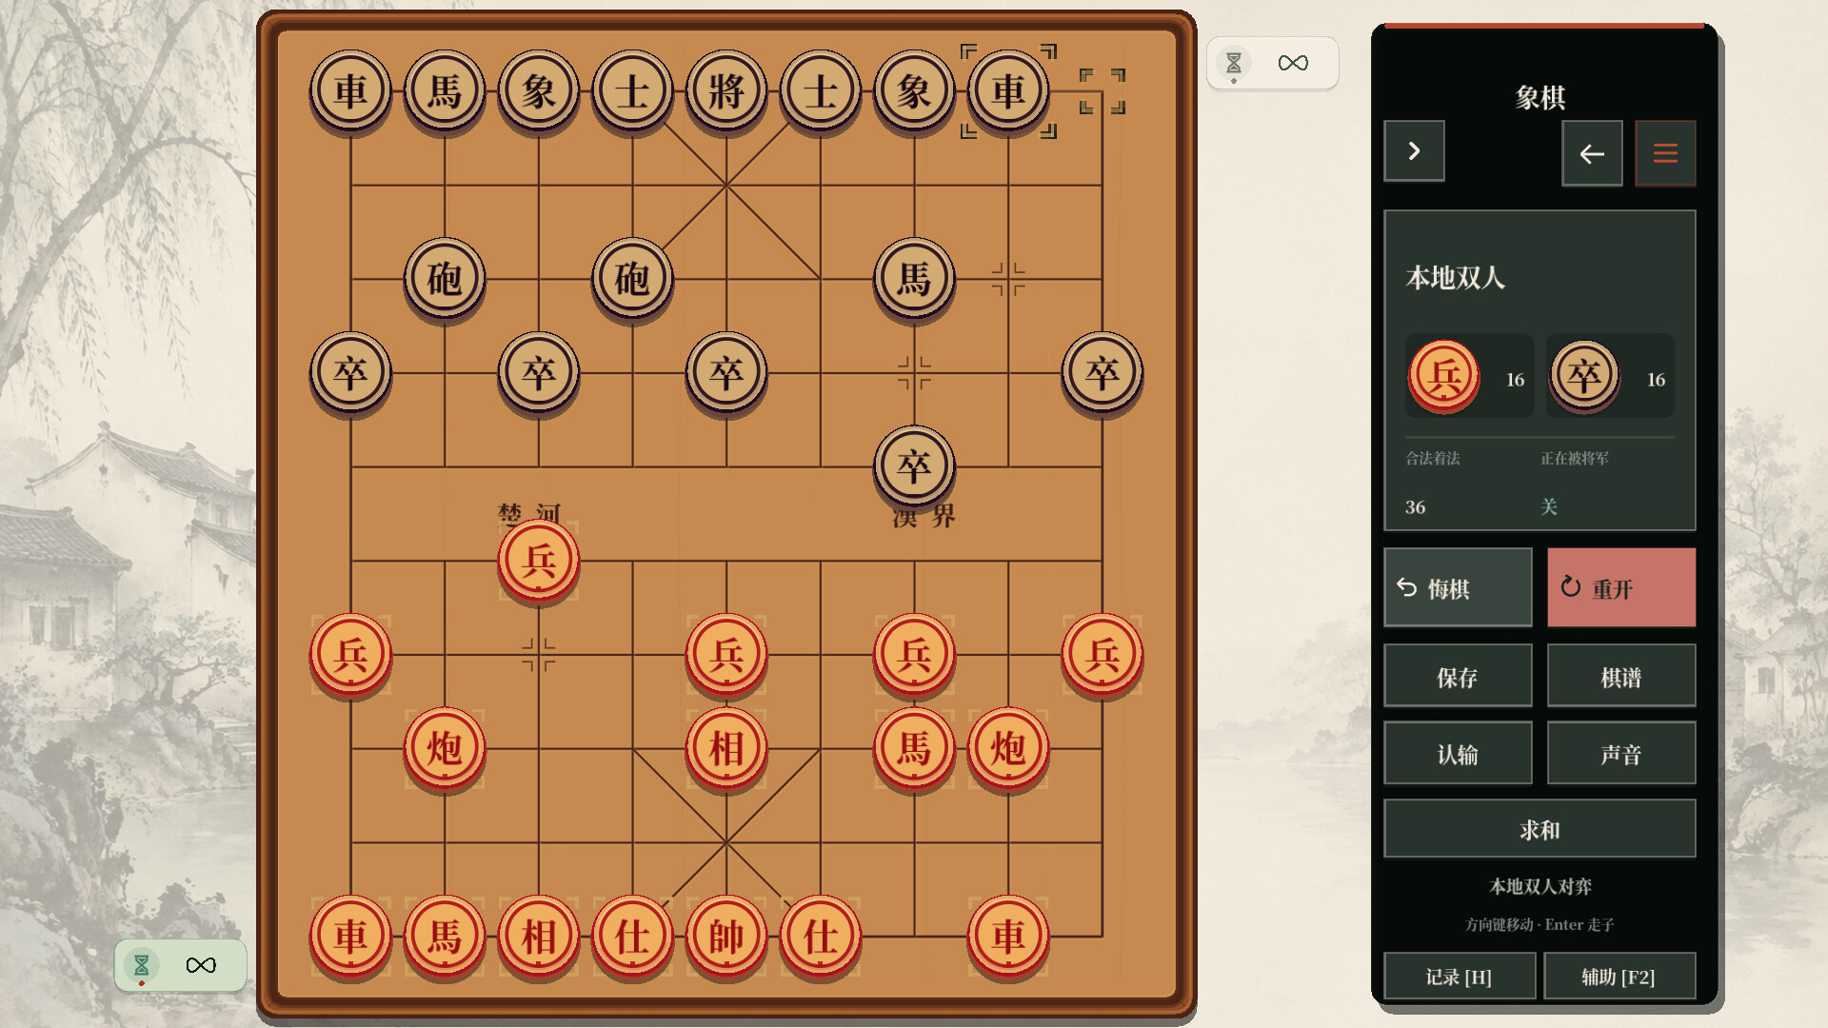1828x1028 pixels.
Task: Select the red 帥 general piece
Action: 726,937
